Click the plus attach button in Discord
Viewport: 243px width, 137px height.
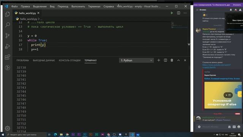199,127
